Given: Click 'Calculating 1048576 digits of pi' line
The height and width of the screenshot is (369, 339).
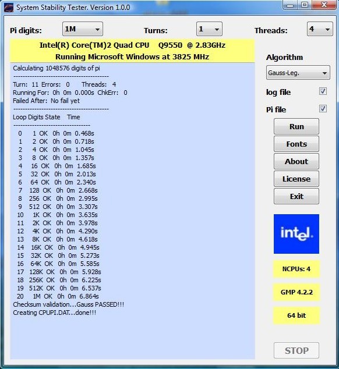Looking at the screenshot, I should (57, 68).
